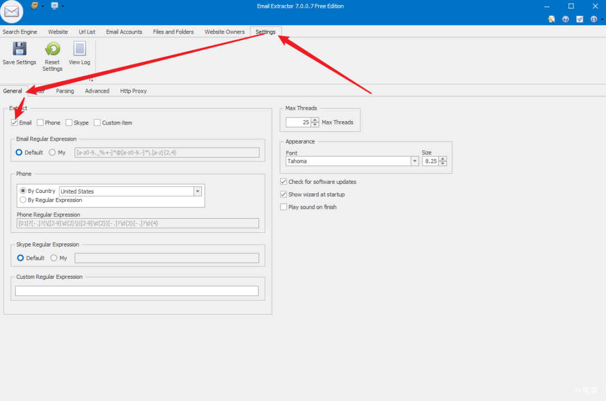Screen dimensions: 606x401
Task: Expand the language icon dropdown arrow
Action: click(x=43, y=6)
